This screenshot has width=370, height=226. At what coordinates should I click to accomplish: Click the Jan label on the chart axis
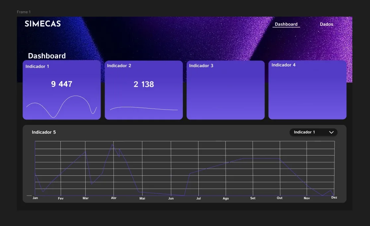[35, 198]
